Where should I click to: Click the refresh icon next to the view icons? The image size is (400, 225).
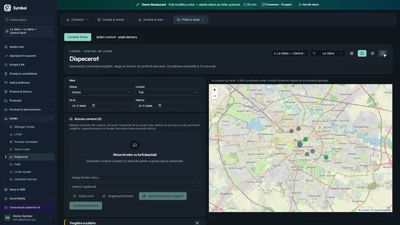point(383,53)
